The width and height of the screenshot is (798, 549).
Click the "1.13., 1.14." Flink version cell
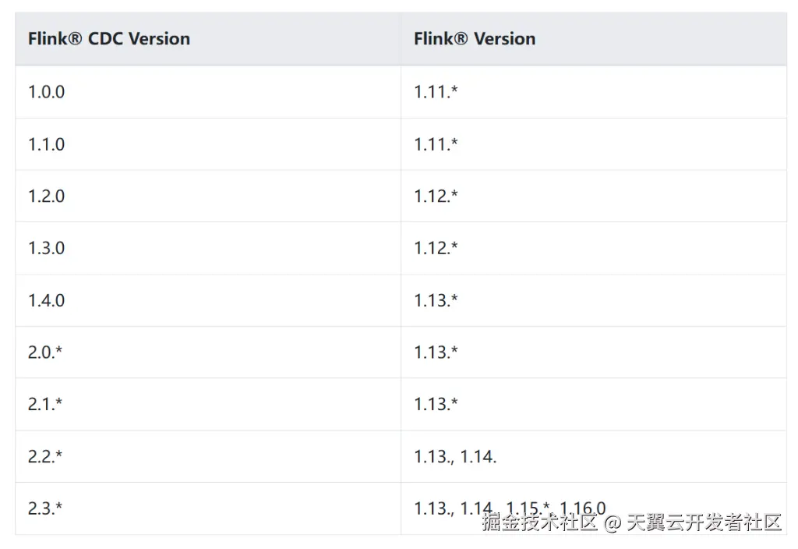coord(455,456)
